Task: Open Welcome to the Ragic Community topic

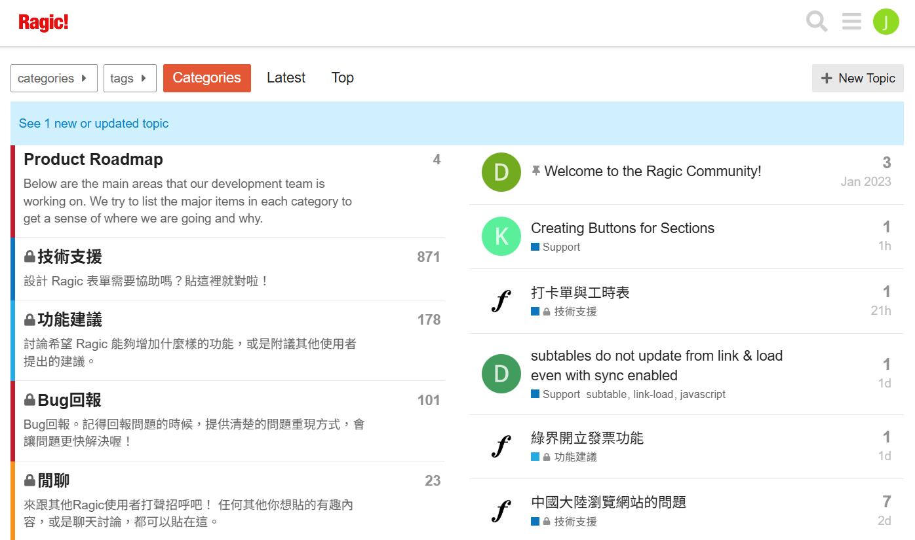Action: [653, 171]
